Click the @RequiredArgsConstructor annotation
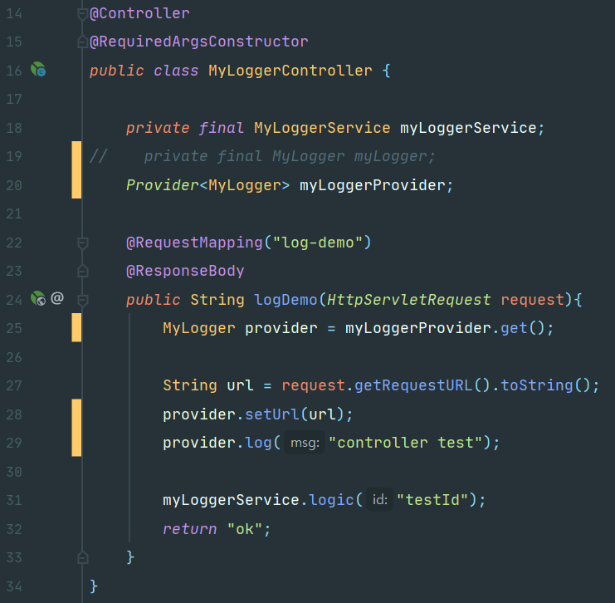Image resolution: width=615 pixels, height=603 pixels. pyautogui.click(x=199, y=42)
